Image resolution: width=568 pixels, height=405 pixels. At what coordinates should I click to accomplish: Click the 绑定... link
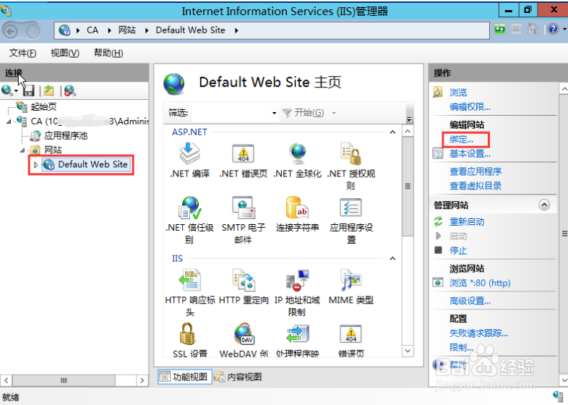point(461,140)
